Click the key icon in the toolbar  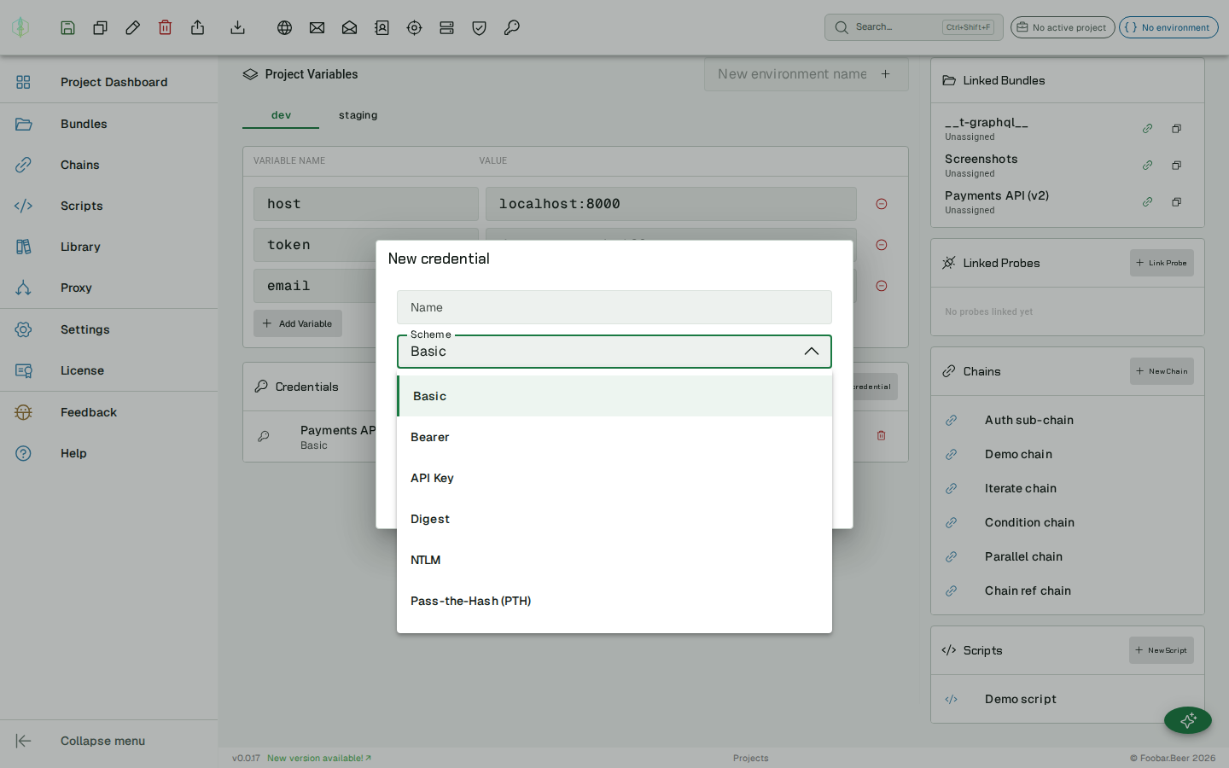[512, 27]
